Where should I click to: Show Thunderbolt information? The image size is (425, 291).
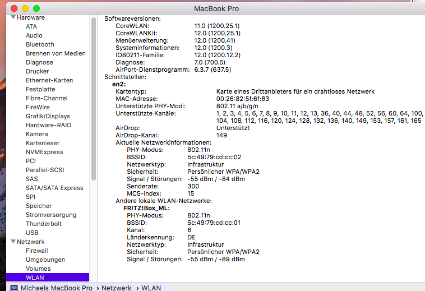coord(44,224)
